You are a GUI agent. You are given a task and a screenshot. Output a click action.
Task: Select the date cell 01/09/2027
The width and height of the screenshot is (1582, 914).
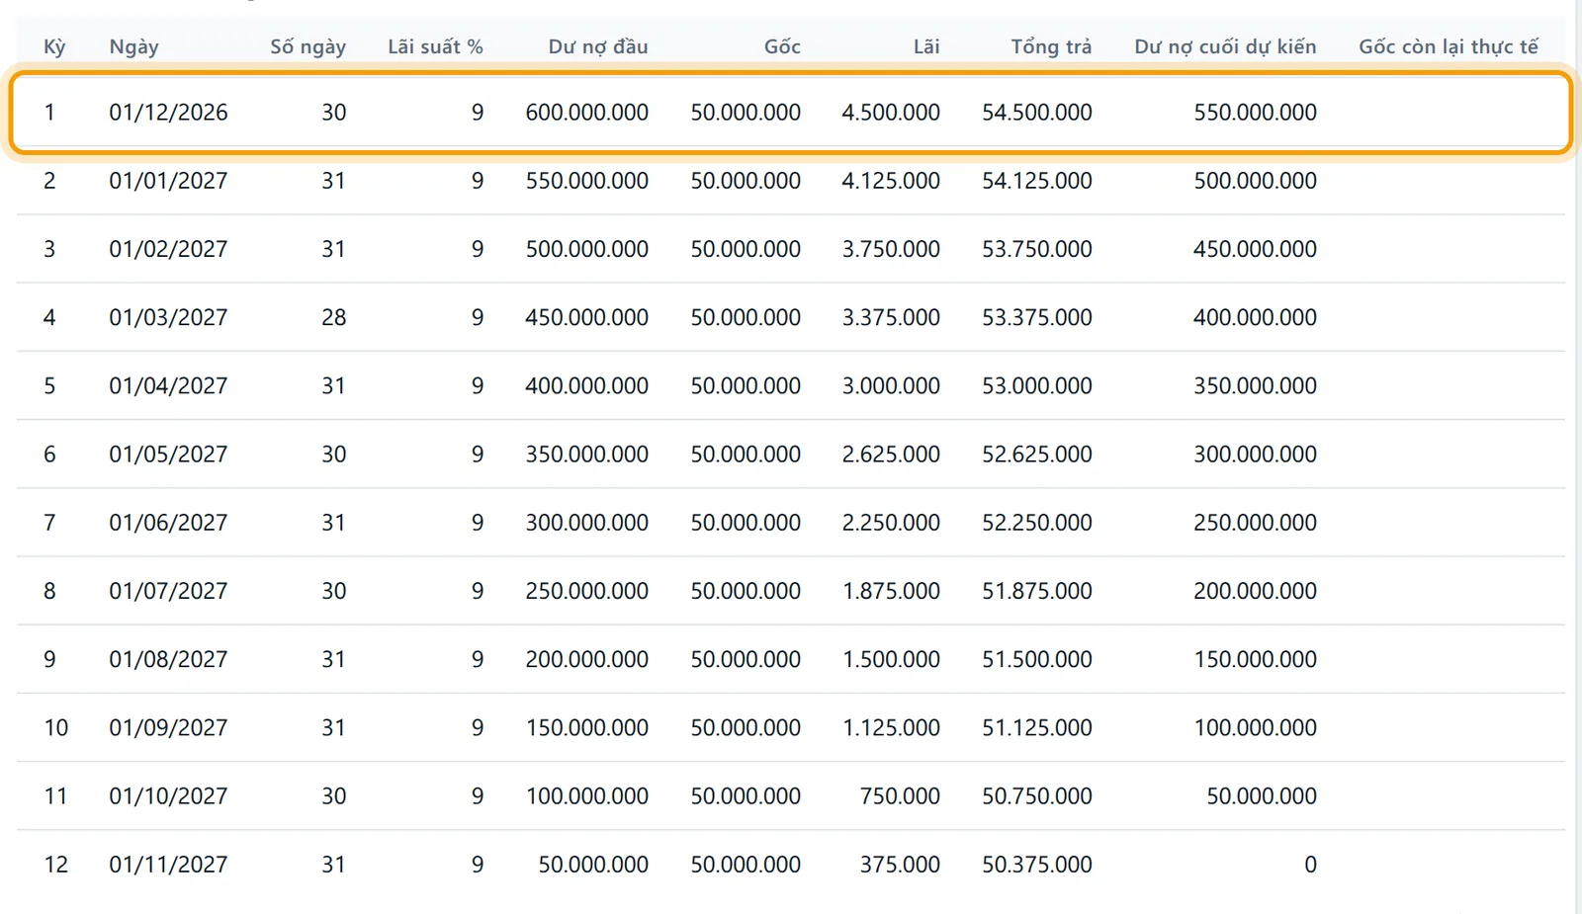pos(168,727)
